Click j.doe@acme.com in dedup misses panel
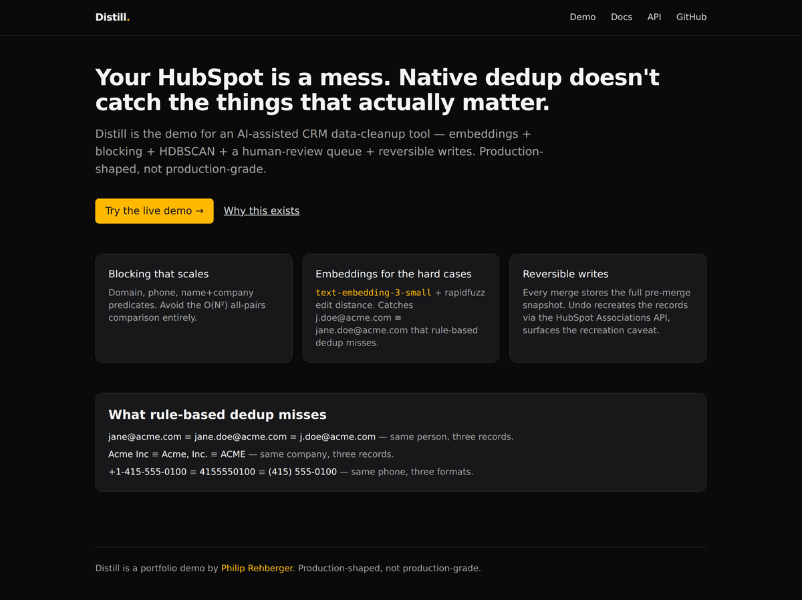This screenshot has height=600, width=802. (338, 436)
